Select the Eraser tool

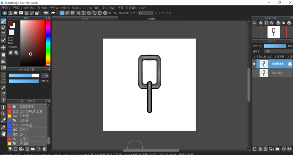[4, 28]
